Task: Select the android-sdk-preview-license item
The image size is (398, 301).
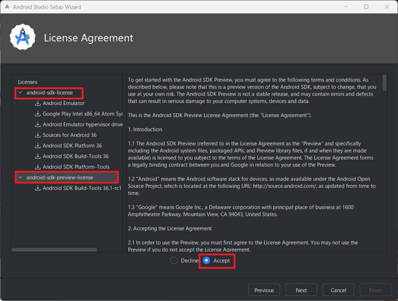Action: 60,178
